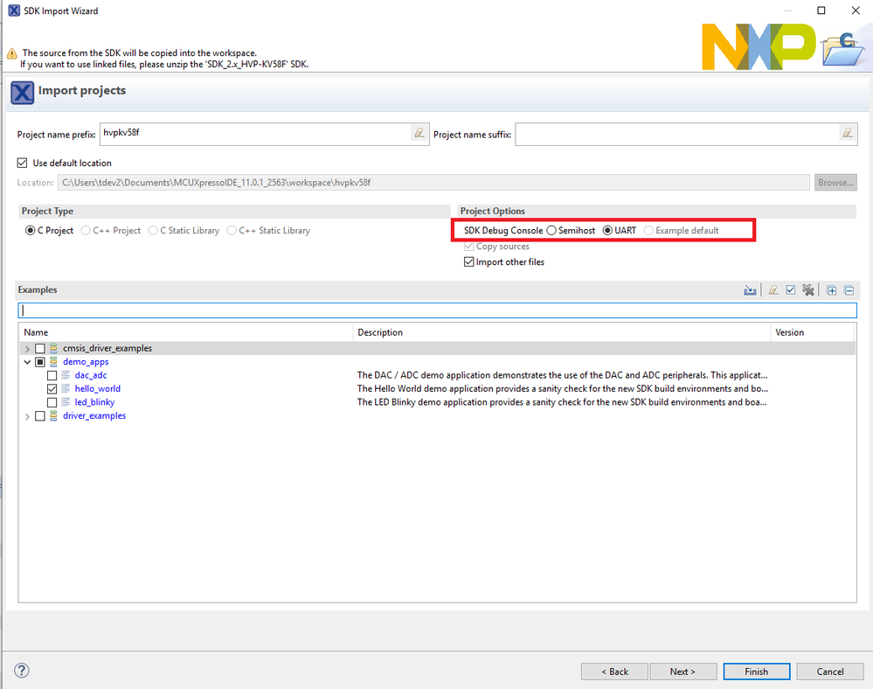Toggle the Import other files checkbox
Viewport: 873px width, 689px height.
coord(468,261)
